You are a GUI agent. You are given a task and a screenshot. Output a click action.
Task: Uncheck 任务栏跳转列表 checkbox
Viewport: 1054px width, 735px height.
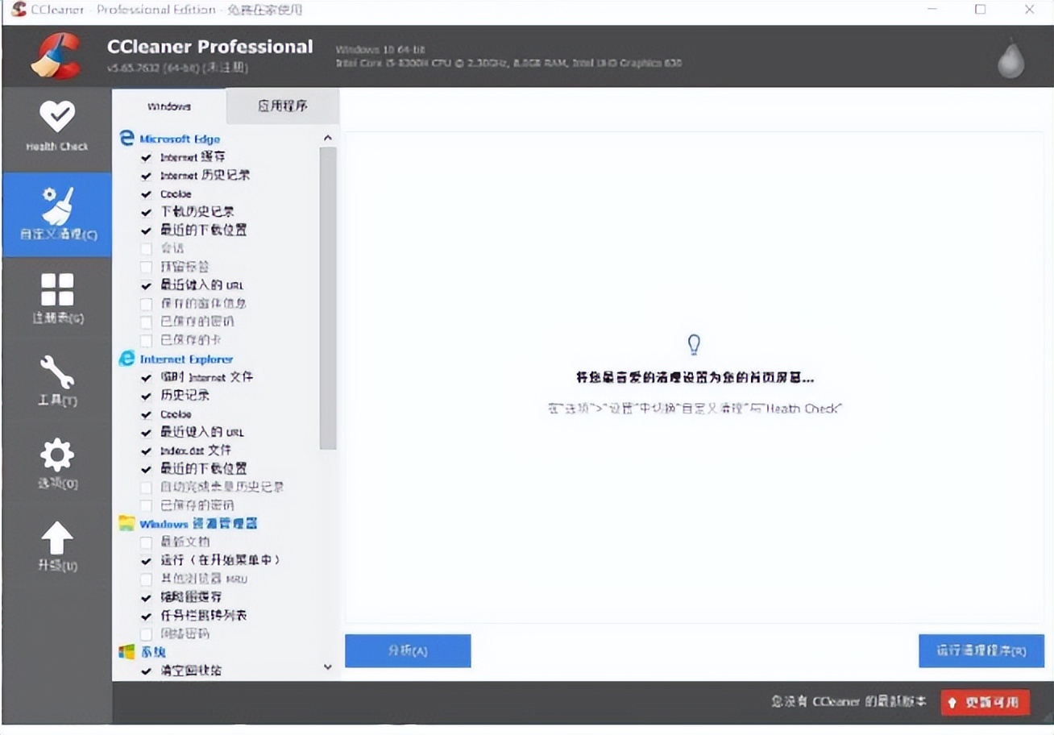click(x=146, y=616)
